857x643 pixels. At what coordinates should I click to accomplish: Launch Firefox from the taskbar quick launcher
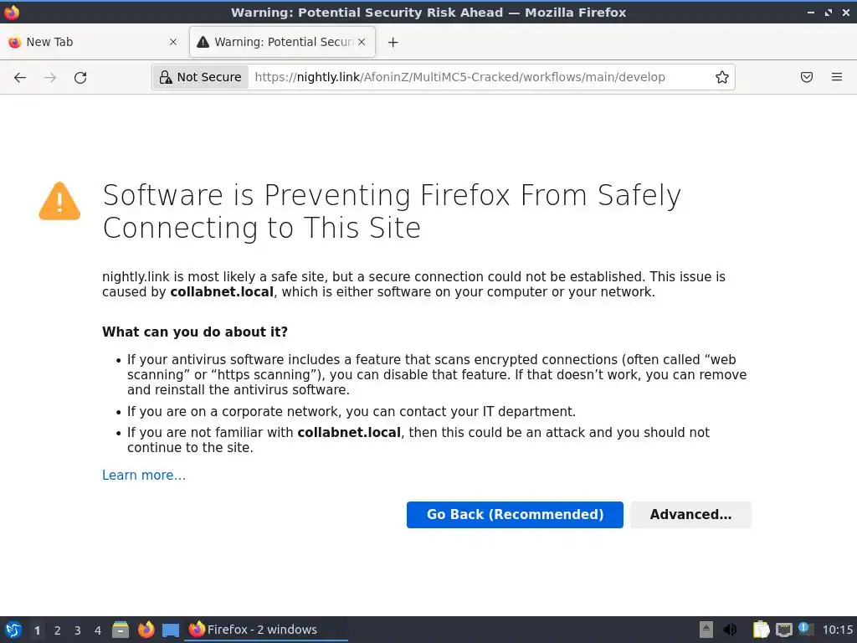(146, 630)
